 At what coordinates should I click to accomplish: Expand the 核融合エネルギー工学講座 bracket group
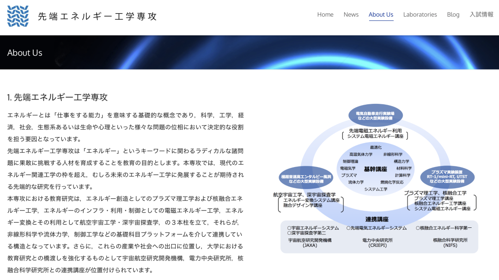pos(440,204)
